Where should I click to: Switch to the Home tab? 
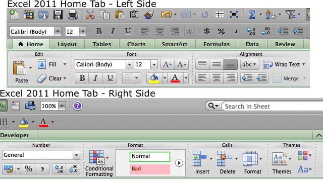(31, 44)
